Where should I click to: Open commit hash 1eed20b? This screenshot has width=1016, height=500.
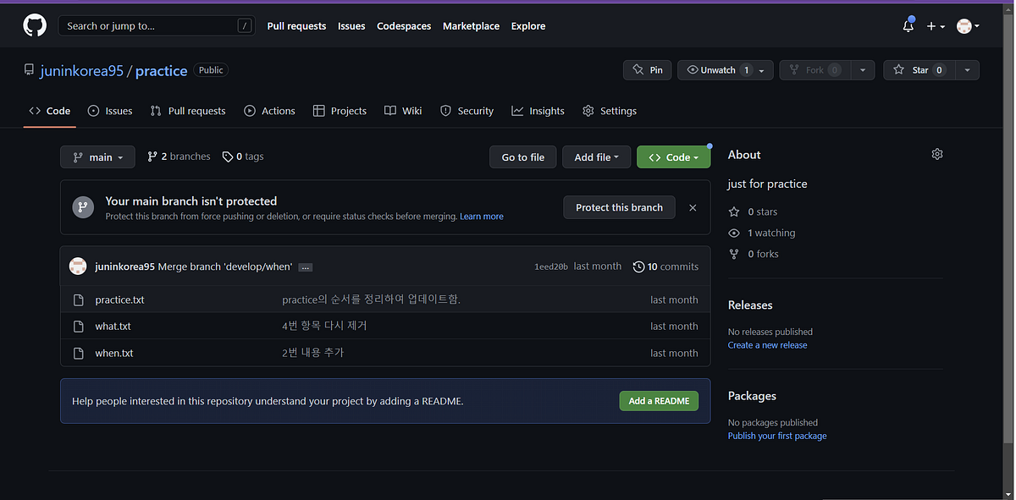[x=551, y=266]
